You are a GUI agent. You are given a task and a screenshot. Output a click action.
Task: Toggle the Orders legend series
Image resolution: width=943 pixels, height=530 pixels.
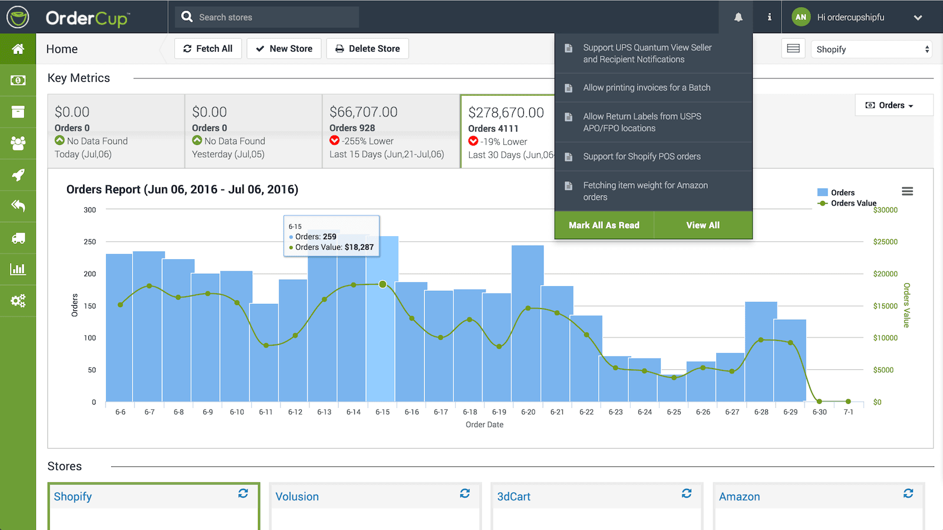(x=836, y=193)
